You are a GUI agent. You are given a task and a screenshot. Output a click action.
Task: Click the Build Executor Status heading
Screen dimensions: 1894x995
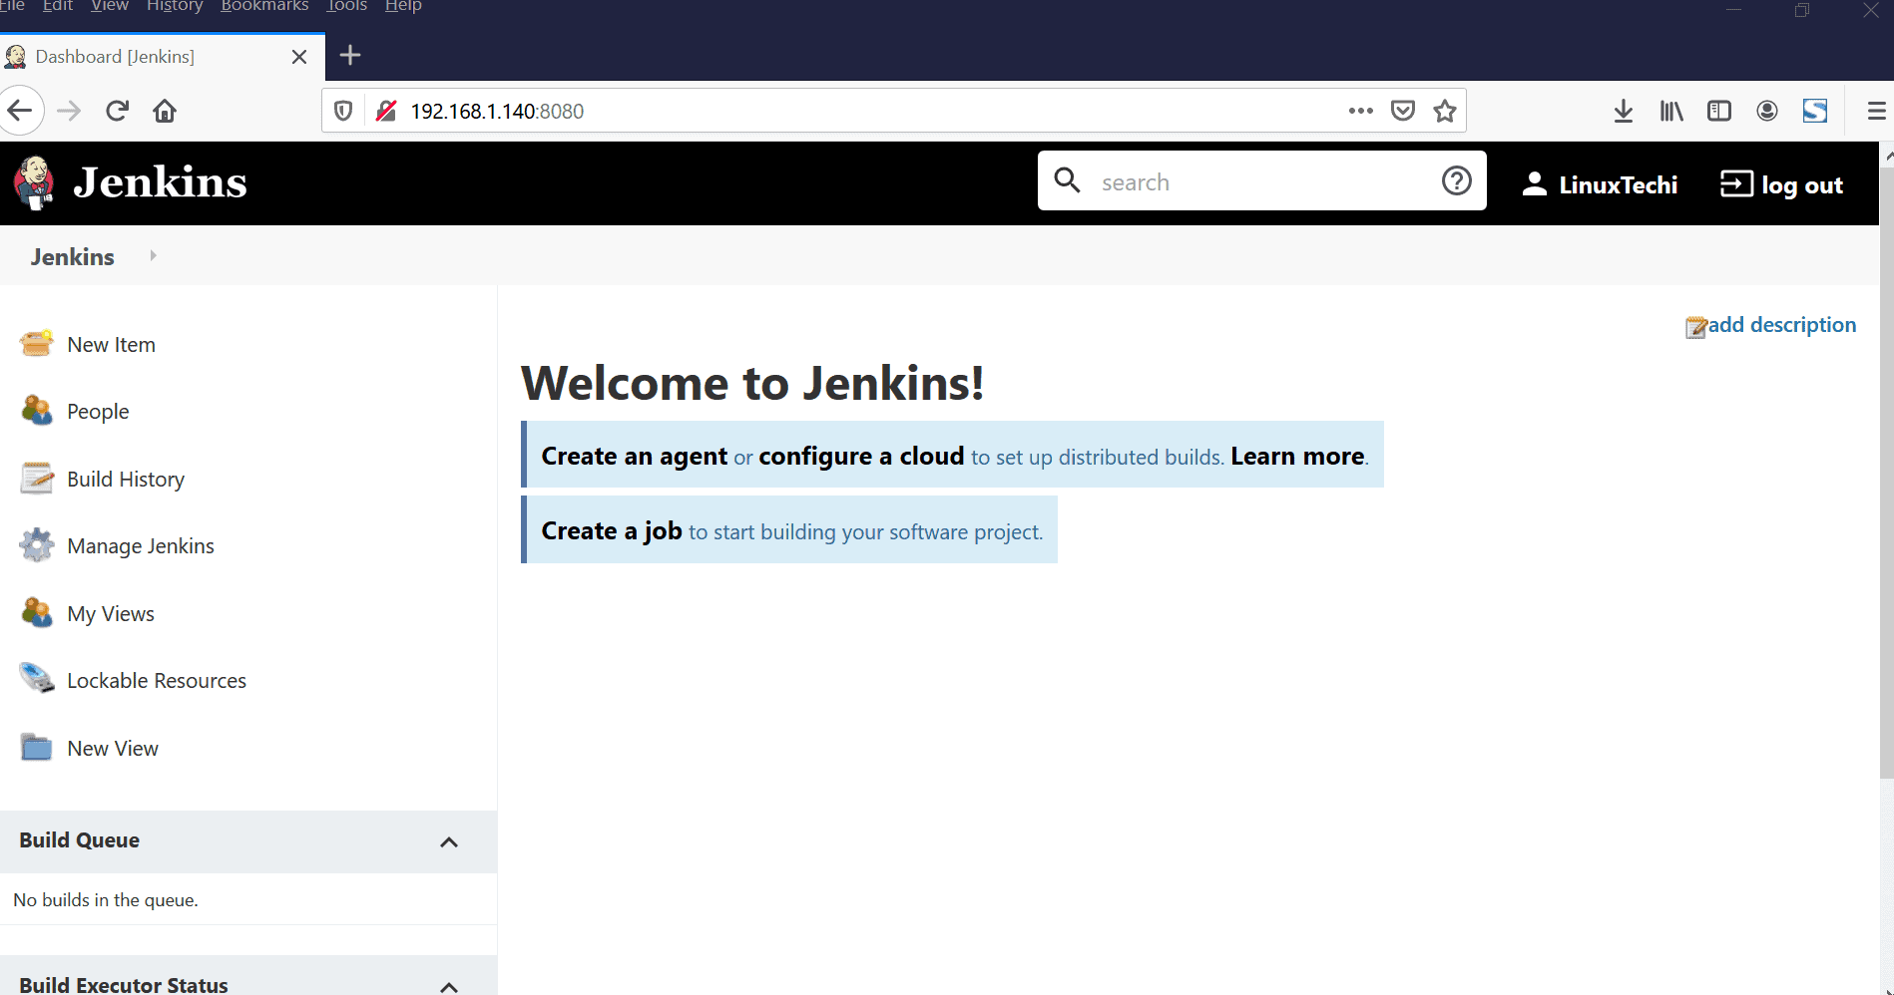[124, 985]
